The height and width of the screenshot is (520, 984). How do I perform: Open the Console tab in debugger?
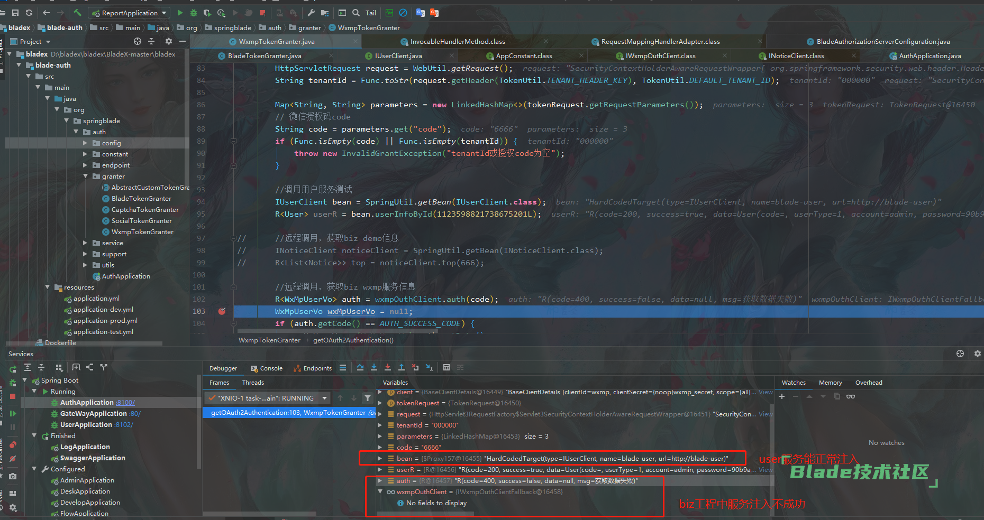pyautogui.click(x=267, y=368)
